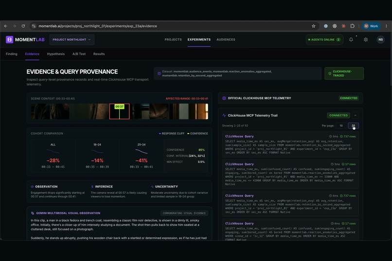Switch to the Hypothesis tab
The image size is (392, 261).
pyautogui.click(x=56, y=54)
